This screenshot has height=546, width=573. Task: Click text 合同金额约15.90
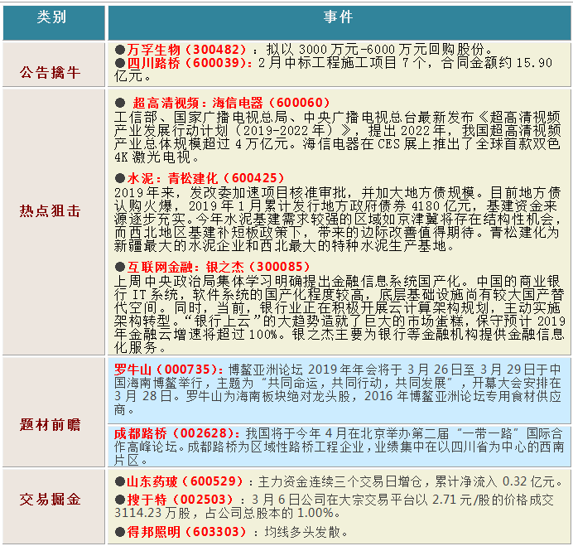[497, 63]
